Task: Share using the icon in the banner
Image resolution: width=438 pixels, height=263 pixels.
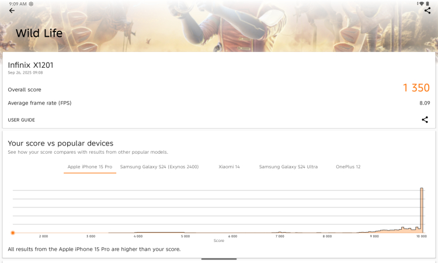Action: (x=427, y=11)
